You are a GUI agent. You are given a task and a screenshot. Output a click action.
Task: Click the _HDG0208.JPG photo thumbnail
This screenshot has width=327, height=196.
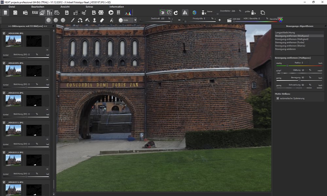click(13, 41)
